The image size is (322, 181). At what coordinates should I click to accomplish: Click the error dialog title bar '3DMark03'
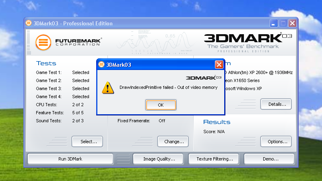click(x=119, y=65)
